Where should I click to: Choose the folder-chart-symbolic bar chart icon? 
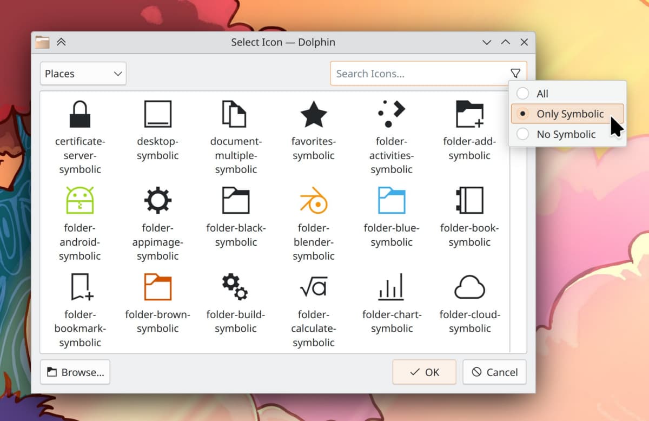pyautogui.click(x=392, y=287)
